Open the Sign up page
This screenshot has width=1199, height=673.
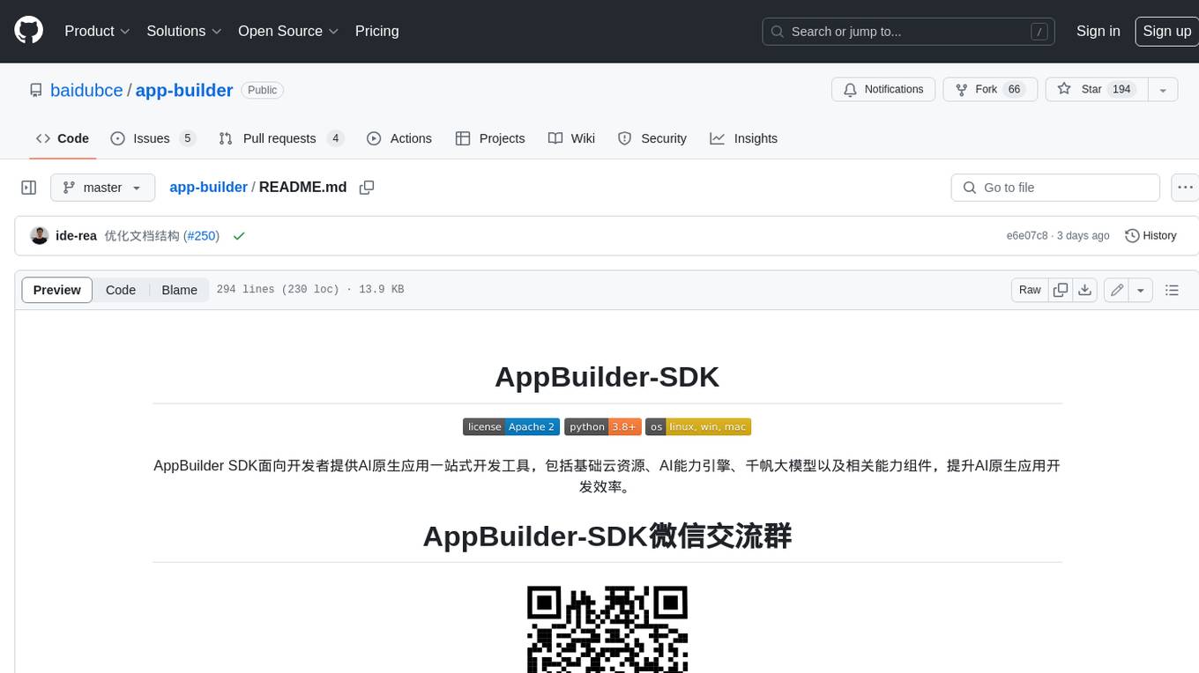[x=1166, y=31]
